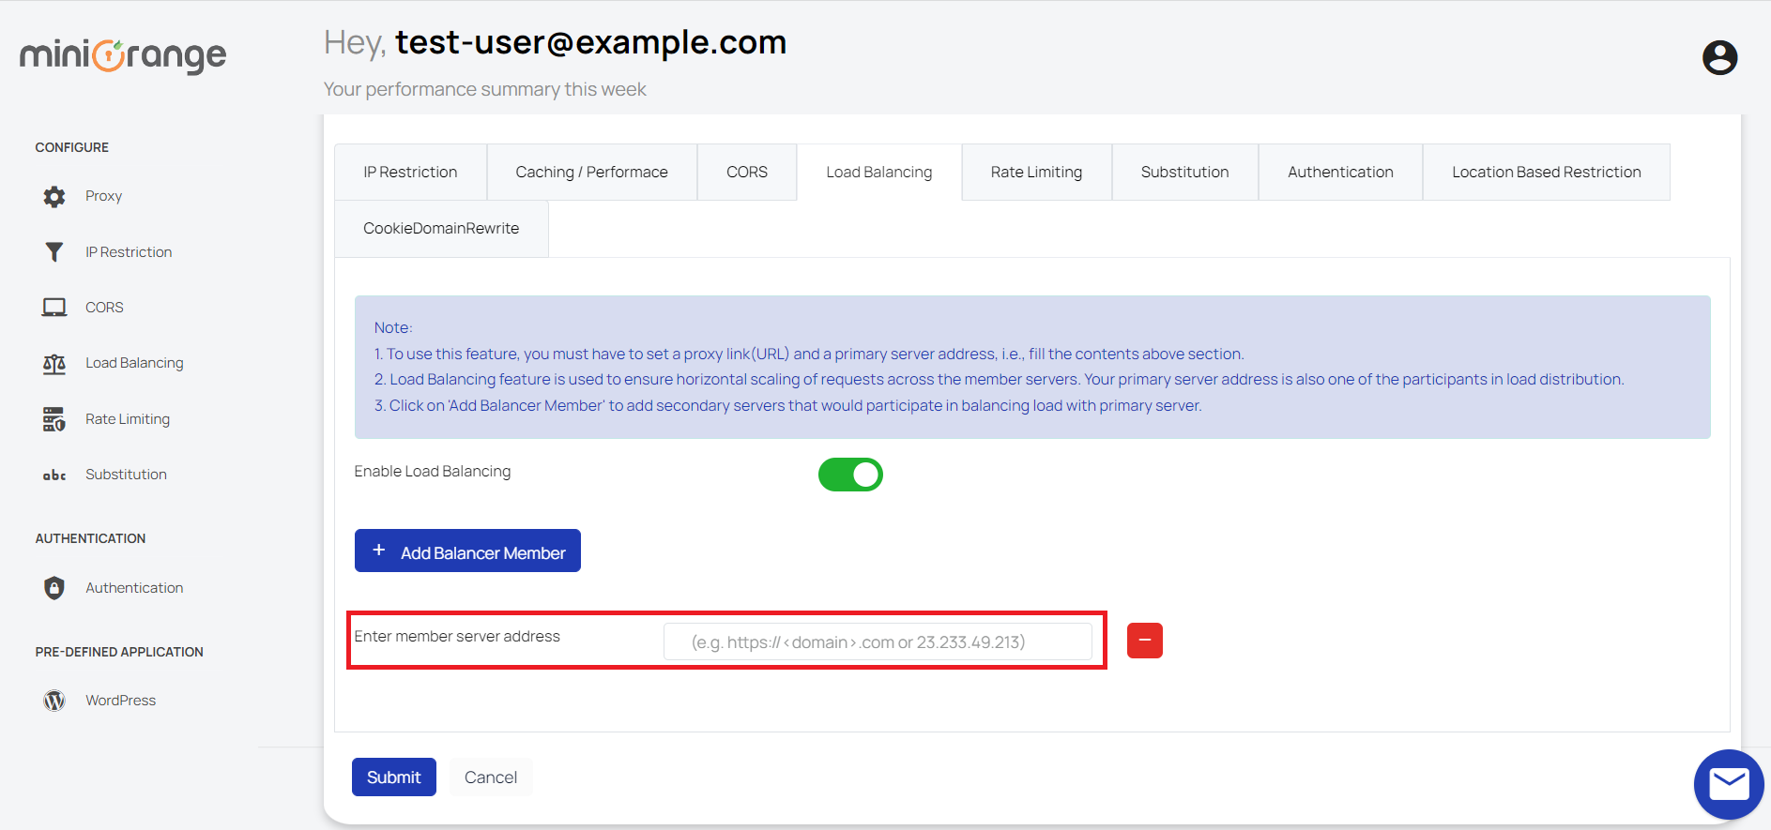Click the IP Restriction funnel icon

[x=54, y=252]
